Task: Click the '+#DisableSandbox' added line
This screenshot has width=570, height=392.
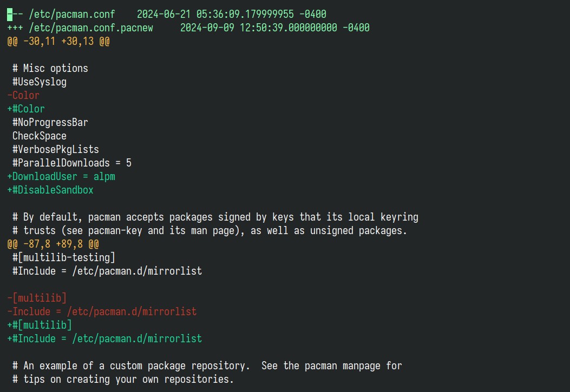Action: 50,190
